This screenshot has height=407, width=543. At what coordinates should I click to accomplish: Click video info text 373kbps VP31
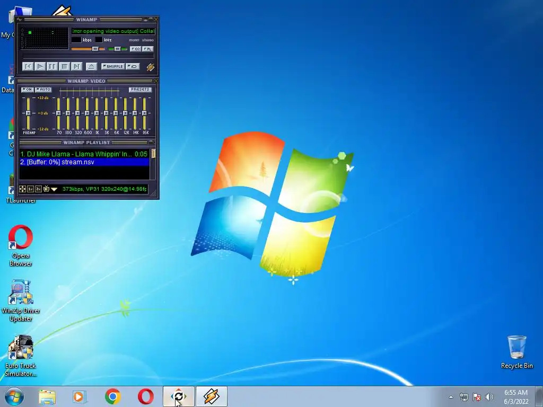104,189
